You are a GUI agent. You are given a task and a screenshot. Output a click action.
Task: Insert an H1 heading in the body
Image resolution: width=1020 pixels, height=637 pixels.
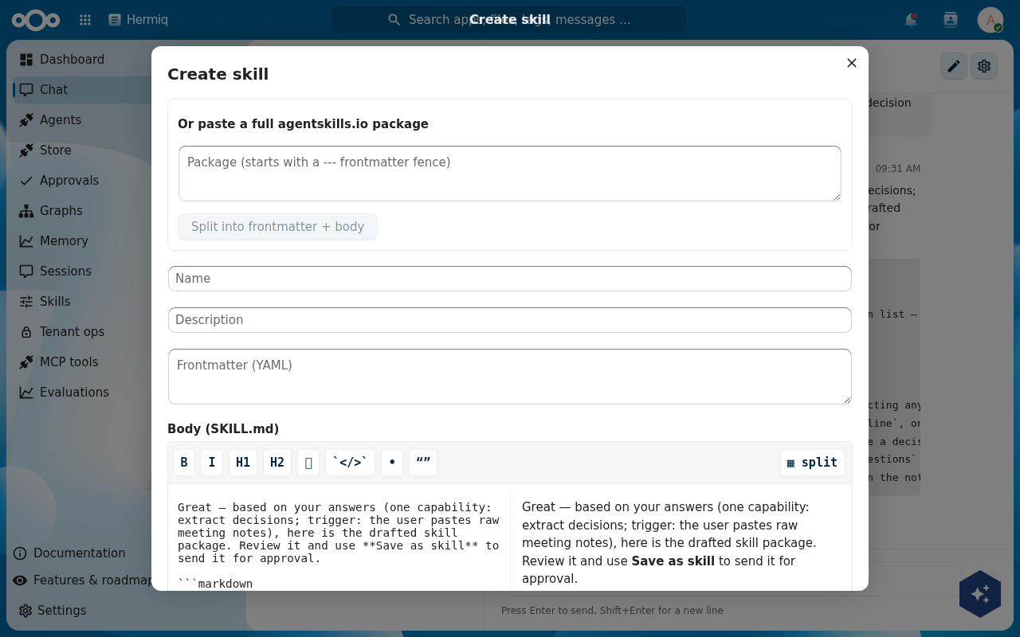[x=243, y=463]
